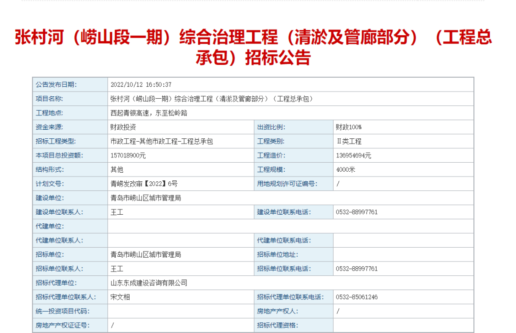Select the contact name 宋文相

coord(120,297)
